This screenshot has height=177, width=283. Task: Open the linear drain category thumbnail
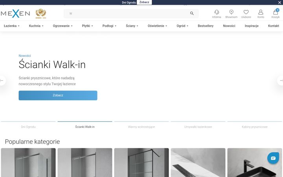198,162
